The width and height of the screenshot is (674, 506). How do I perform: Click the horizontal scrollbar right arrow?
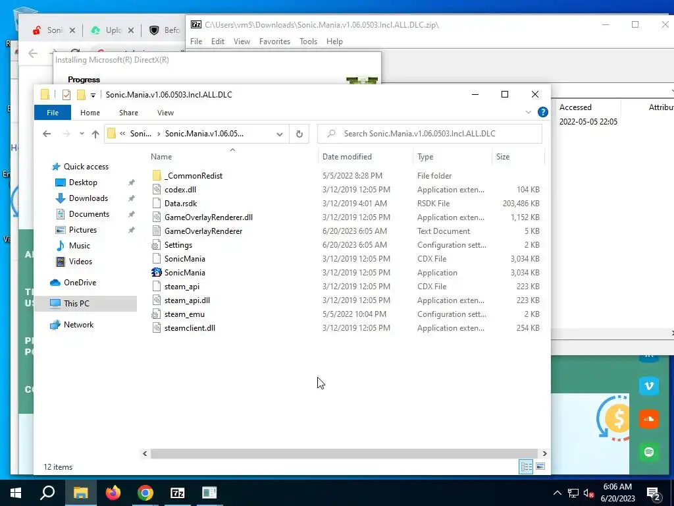tap(544, 453)
